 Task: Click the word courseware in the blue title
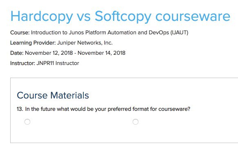coord(193,17)
